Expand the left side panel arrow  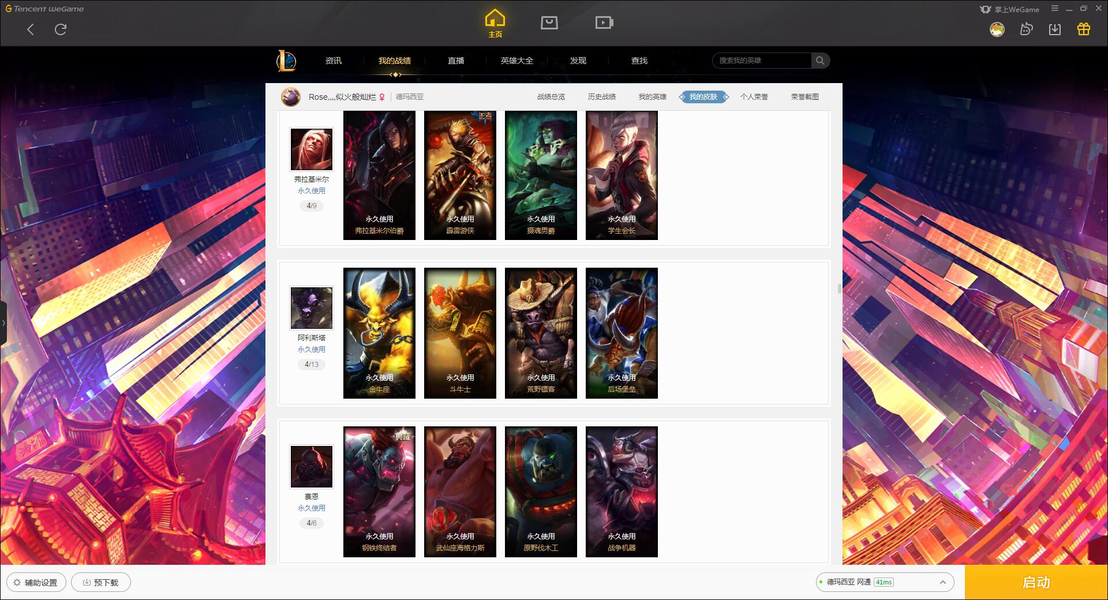(x=3, y=323)
